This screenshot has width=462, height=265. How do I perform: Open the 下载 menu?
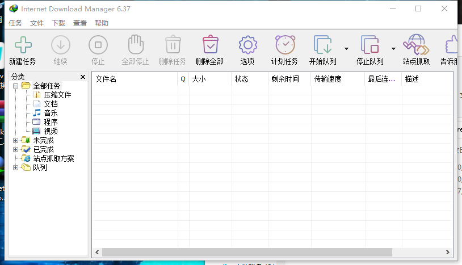(58, 23)
